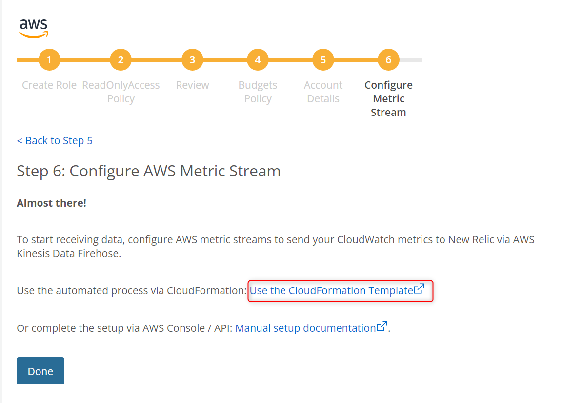Click external-link icon beside Manual setup documentation

382,326
